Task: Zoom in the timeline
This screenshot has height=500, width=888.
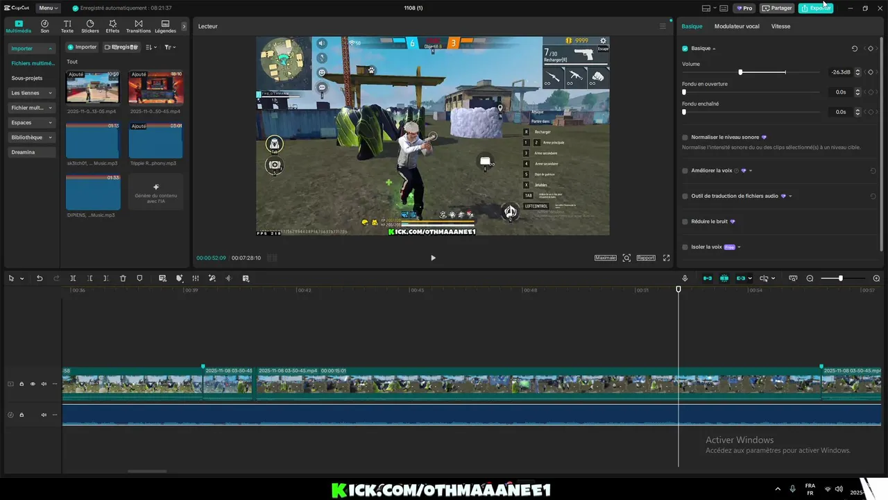Action: (x=876, y=278)
